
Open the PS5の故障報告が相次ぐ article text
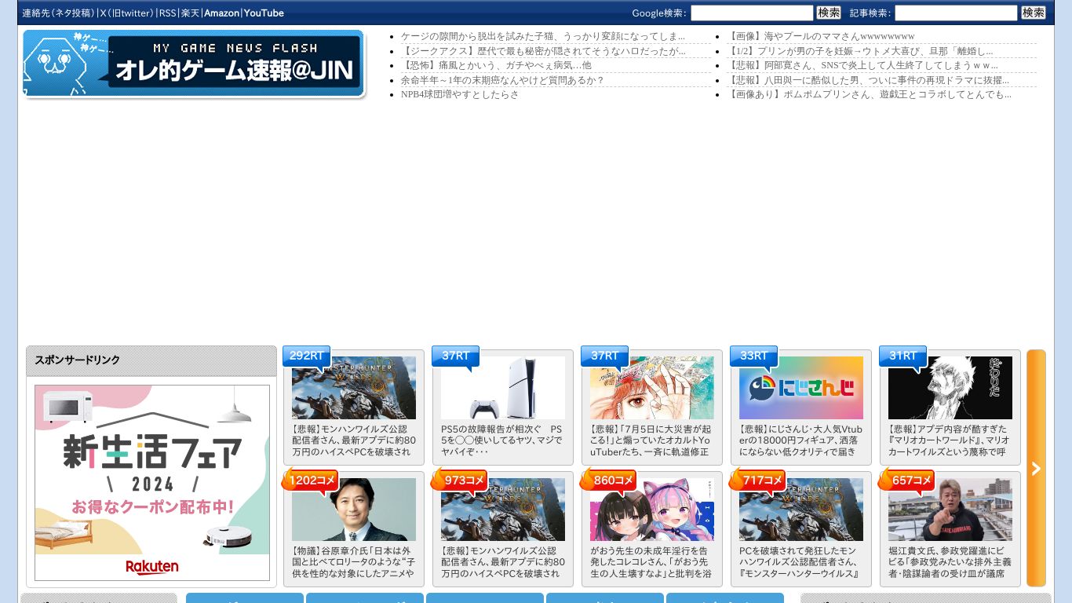[x=503, y=440]
